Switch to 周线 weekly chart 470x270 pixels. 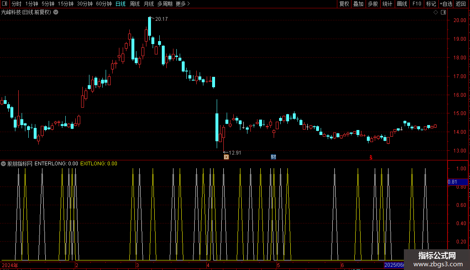135,4
